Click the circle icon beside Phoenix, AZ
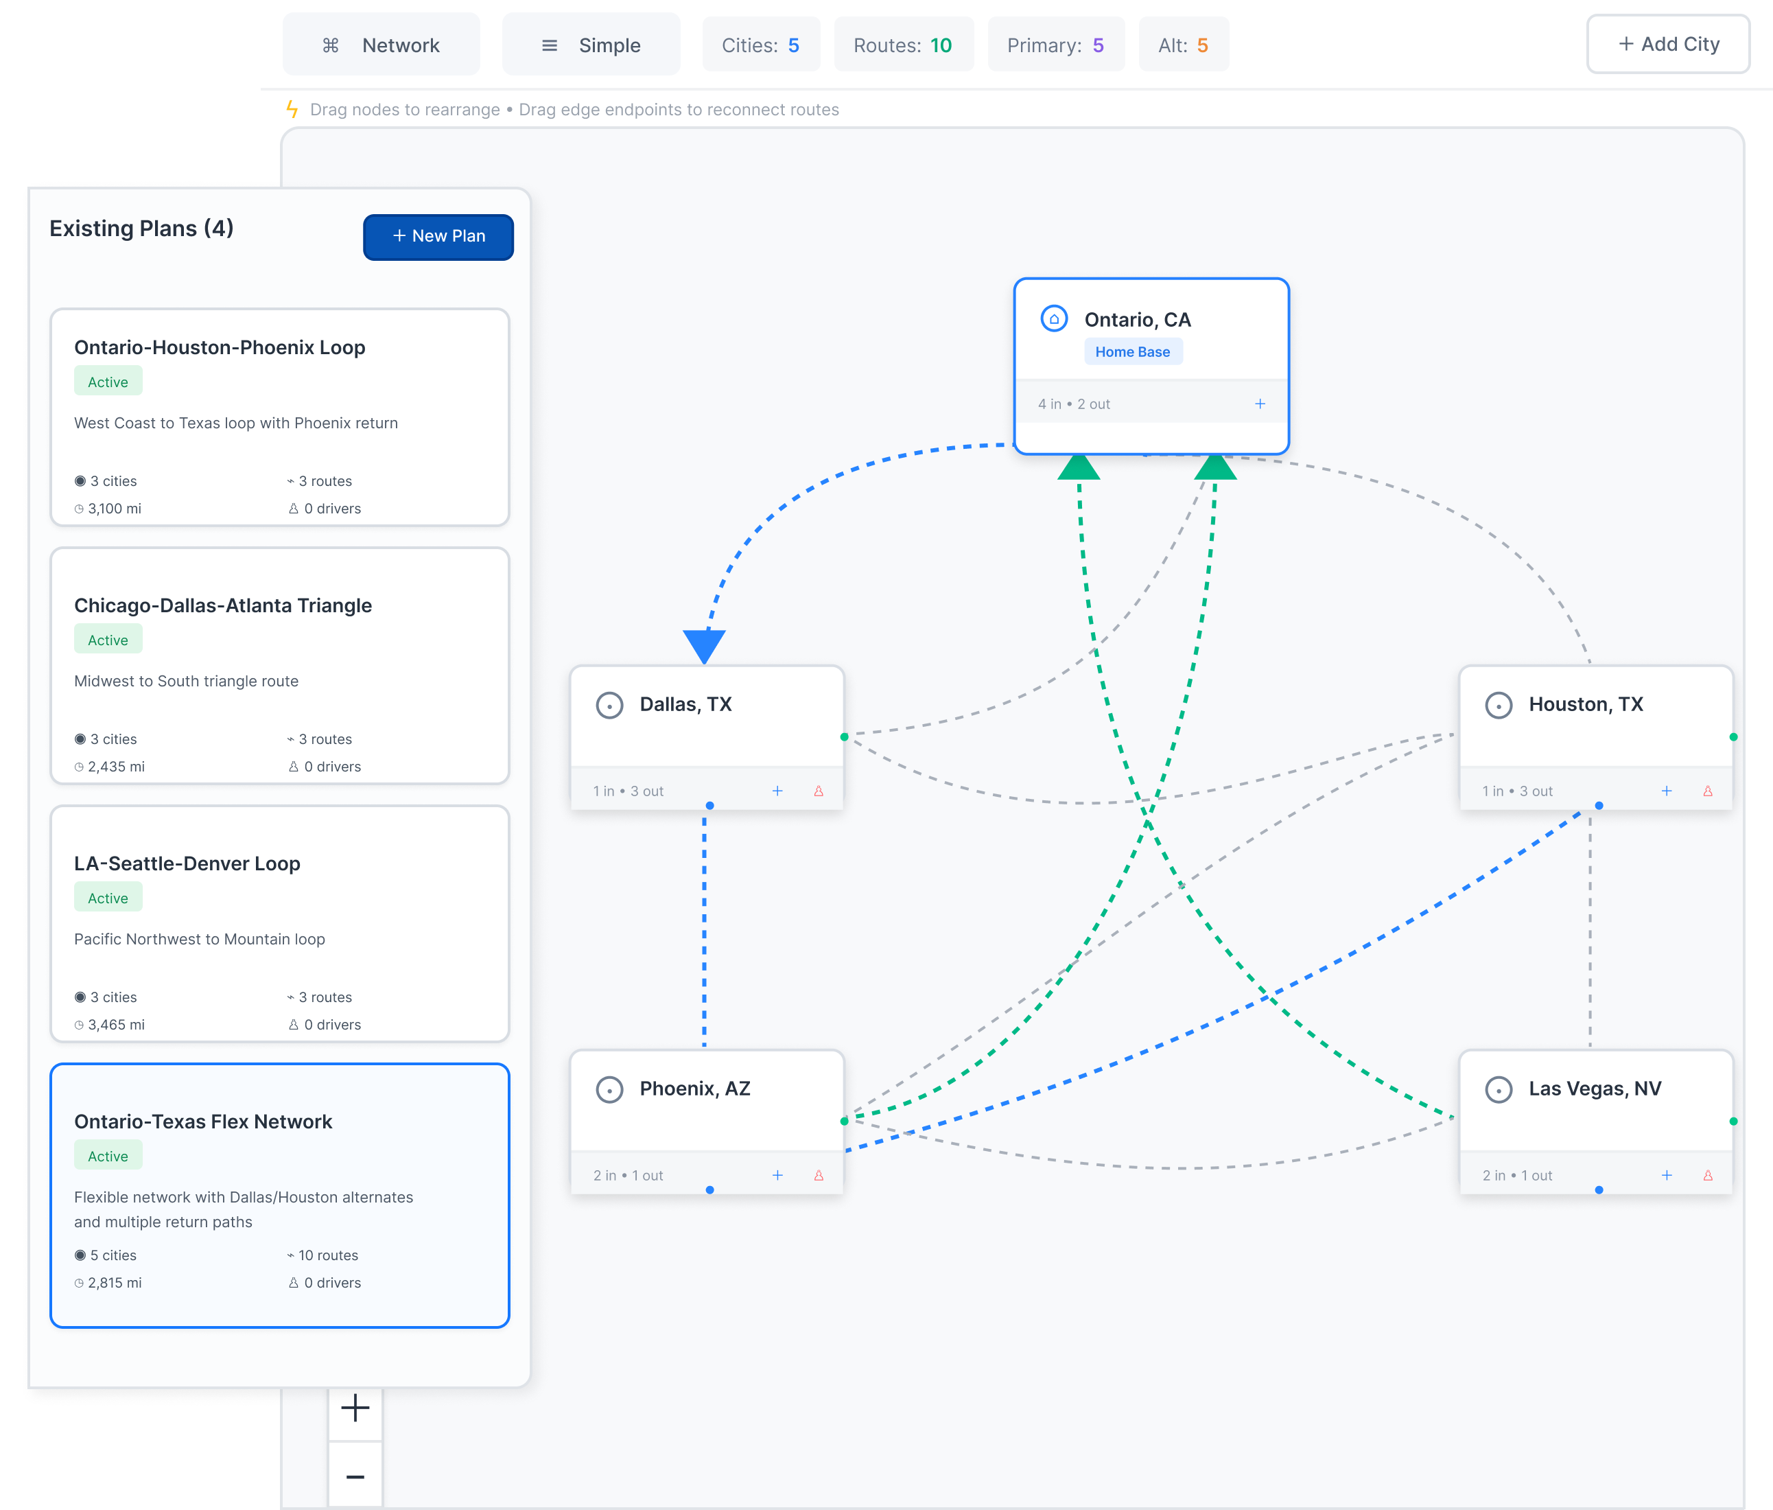1773x1510 pixels. tap(609, 1090)
